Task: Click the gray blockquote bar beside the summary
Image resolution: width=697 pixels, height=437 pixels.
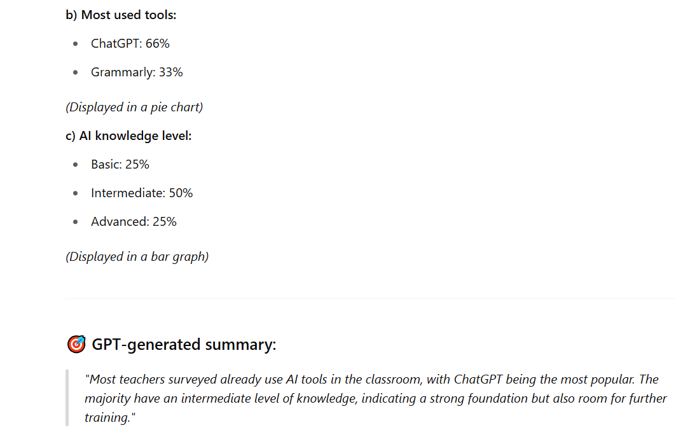Action: [67, 398]
